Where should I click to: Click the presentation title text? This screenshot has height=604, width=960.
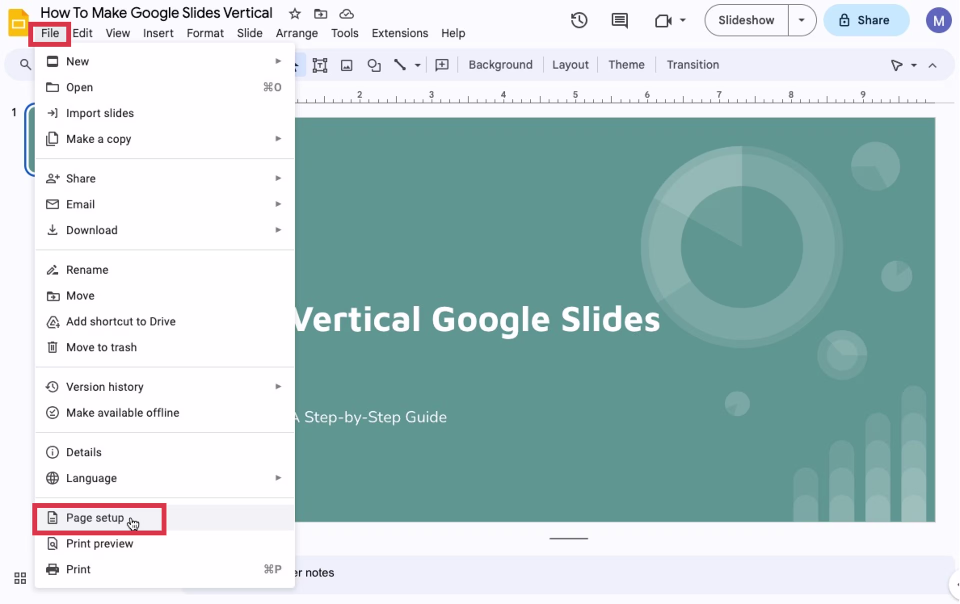tap(156, 13)
